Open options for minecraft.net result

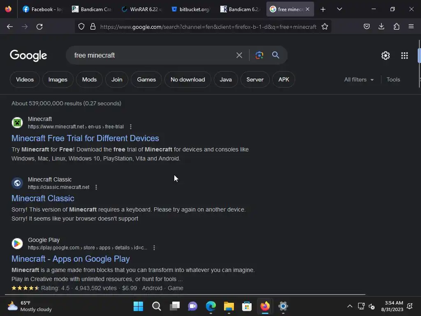131,127
